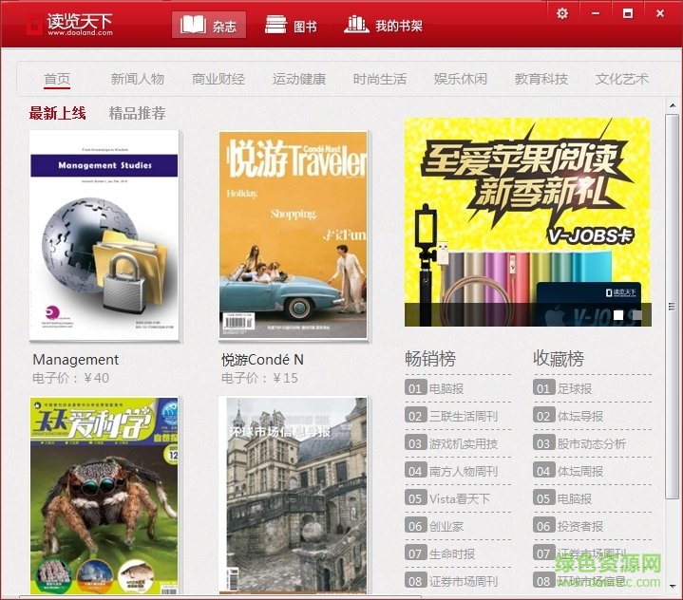Click the 收藏榜 heading
The image size is (683, 600).
pos(559,359)
